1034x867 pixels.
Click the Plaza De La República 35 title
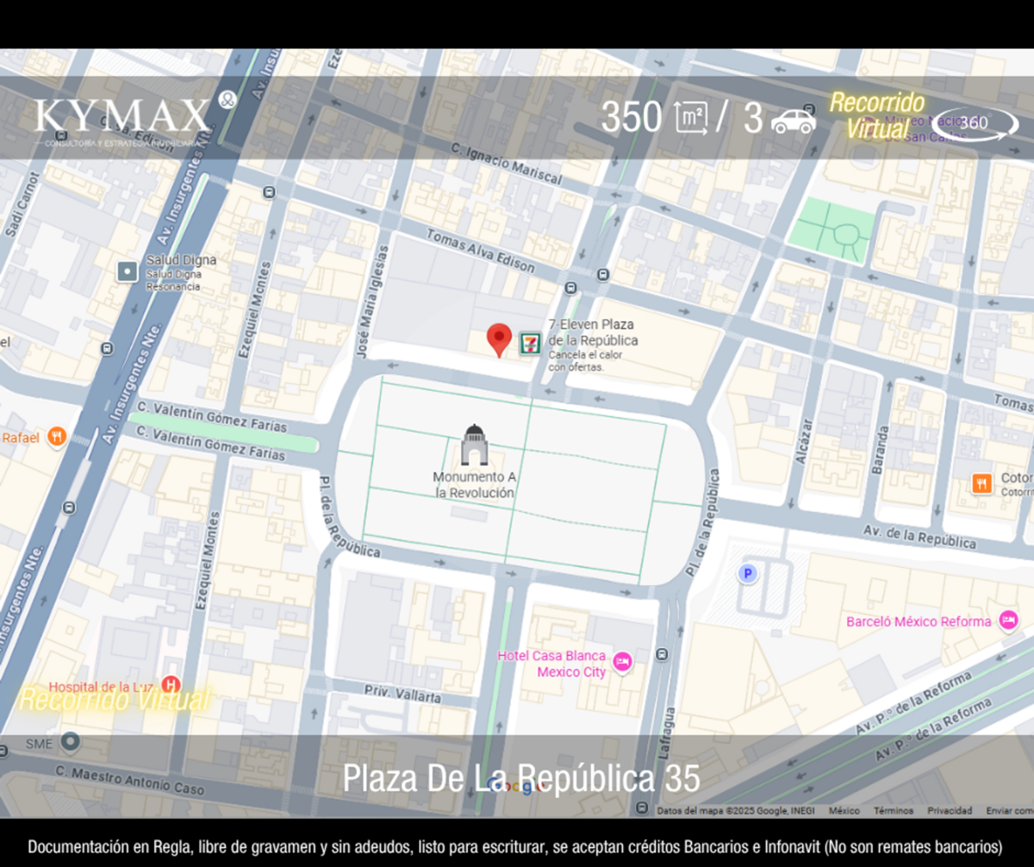(521, 779)
